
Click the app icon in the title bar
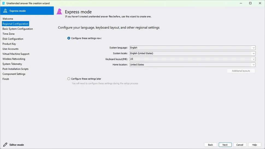tap(3, 3)
